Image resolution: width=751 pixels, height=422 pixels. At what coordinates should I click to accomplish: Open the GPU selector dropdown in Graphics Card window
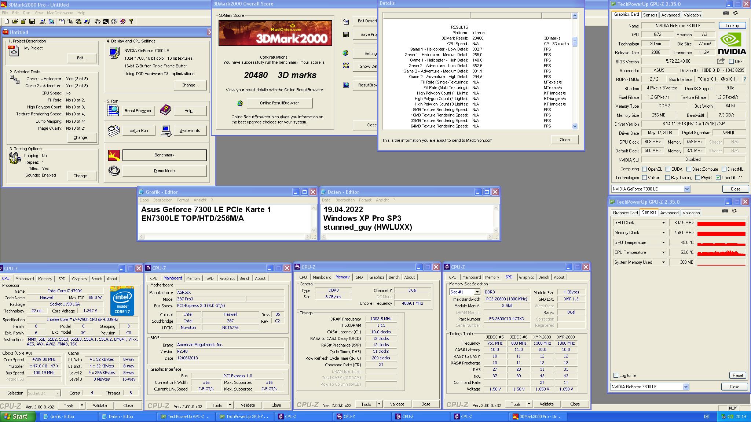687,189
